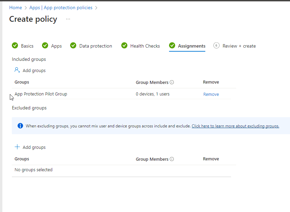Open the ellipsis menu beside Create policy title
This screenshot has width=290, height=212.
(x=68, y=19)
